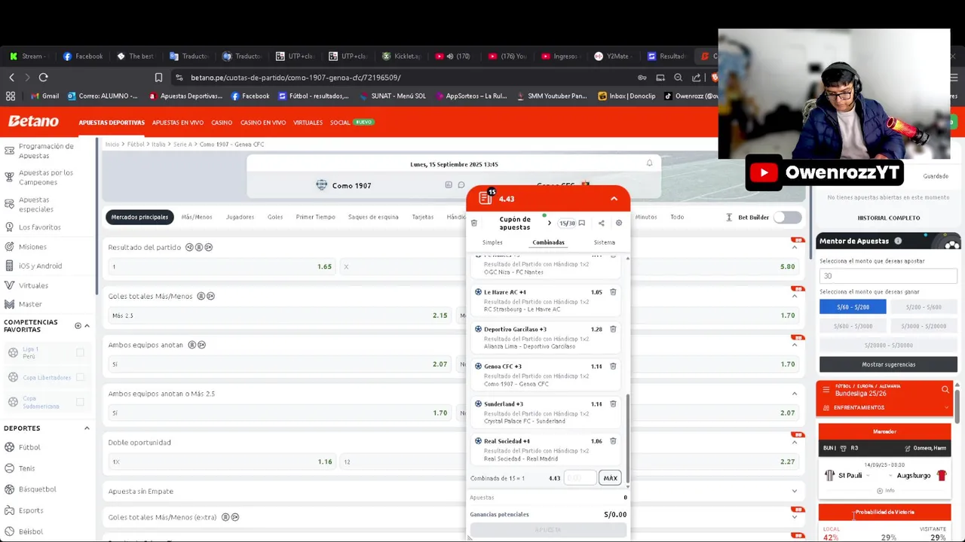Open bet slip settings gear
This screenshot has width=965, height=542.
(x=619, y=223)
